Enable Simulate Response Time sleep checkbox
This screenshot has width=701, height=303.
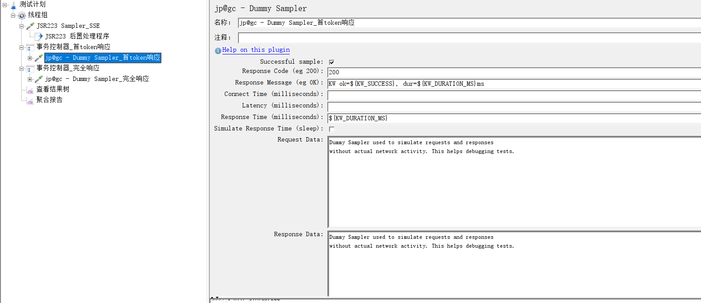(x=332, y=129)
